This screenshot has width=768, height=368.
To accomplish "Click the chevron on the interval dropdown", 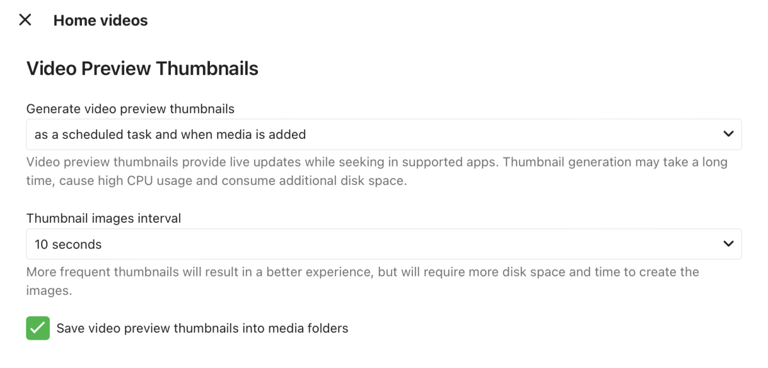I will coord(728,244).
